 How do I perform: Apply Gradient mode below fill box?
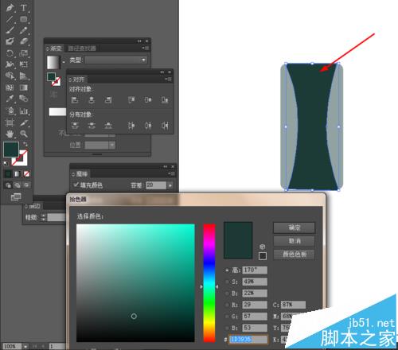(18, 174)
